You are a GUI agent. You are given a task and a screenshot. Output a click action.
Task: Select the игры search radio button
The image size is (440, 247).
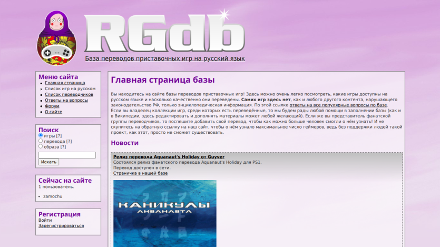41,135
